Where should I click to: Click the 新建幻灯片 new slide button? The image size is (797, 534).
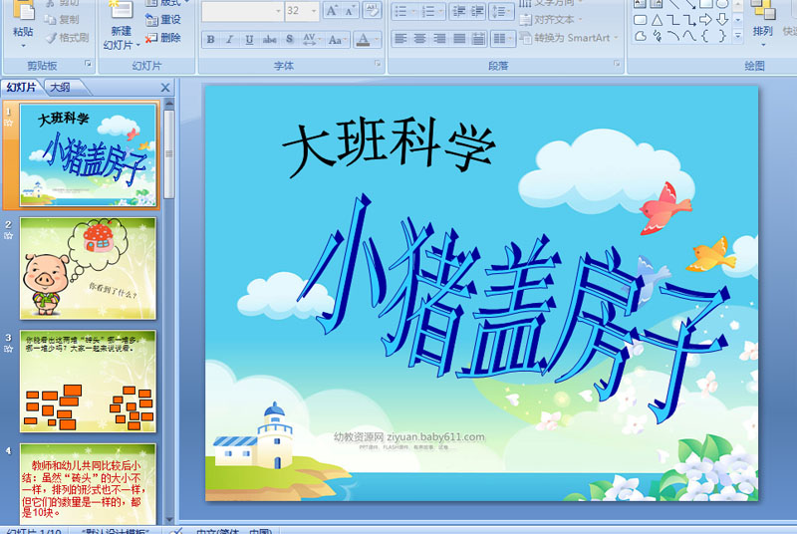pyautogui.click(x=120, y=30)
